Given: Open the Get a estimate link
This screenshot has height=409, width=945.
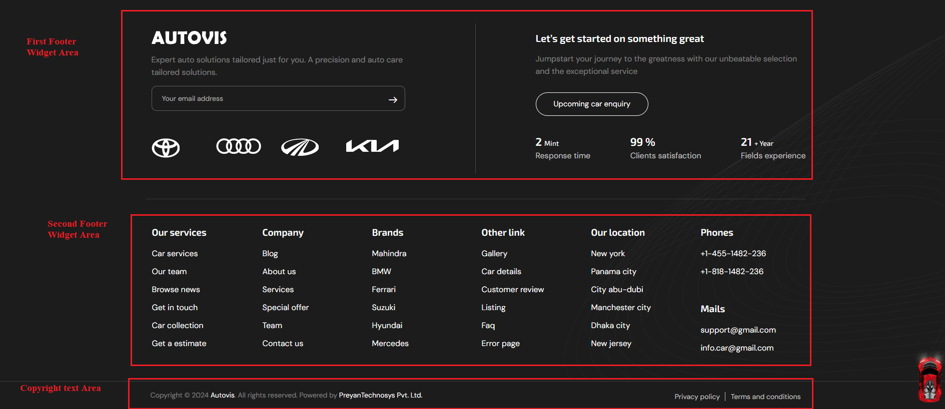Looking at the screenshot, I should click(x=179, y=344).
